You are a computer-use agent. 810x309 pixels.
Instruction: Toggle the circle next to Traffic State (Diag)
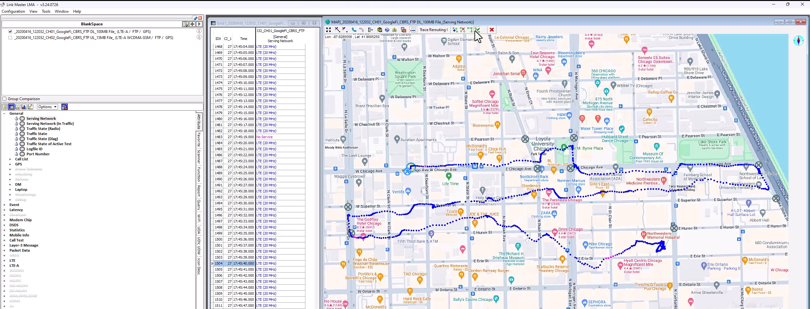[22, 139]
